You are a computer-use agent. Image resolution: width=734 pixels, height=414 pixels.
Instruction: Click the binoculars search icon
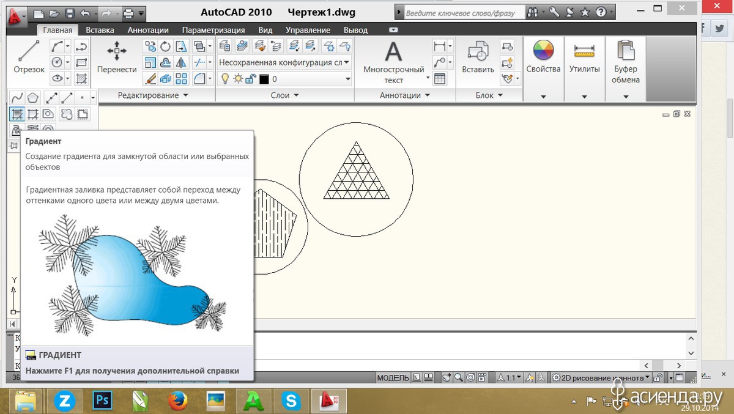click(x=533, y=12)
